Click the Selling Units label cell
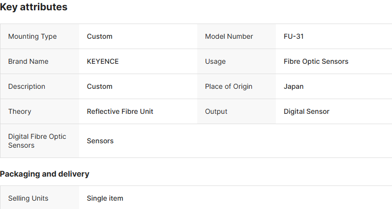This screenshot has height=209, width=392. point(29,198)
